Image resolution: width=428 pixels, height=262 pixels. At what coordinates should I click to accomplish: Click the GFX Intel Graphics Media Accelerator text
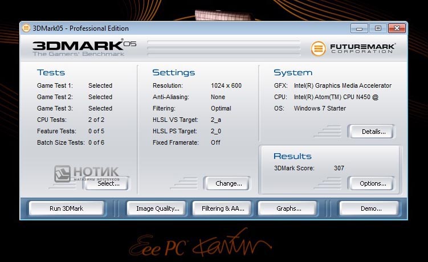point(343,85)
